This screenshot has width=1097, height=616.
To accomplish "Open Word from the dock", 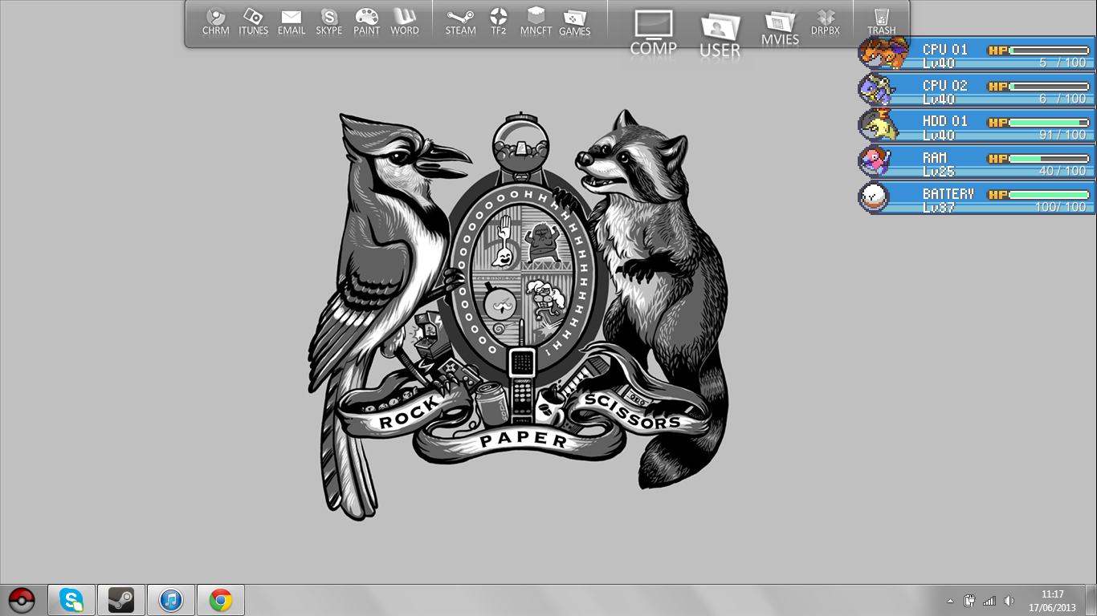I will 405,22.
